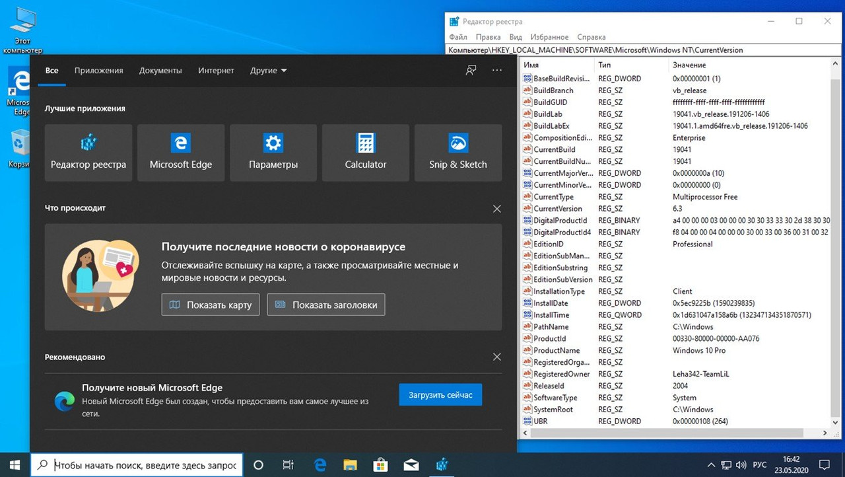Click the Значение column header
The image size is (845, 477).
point(749,65)
